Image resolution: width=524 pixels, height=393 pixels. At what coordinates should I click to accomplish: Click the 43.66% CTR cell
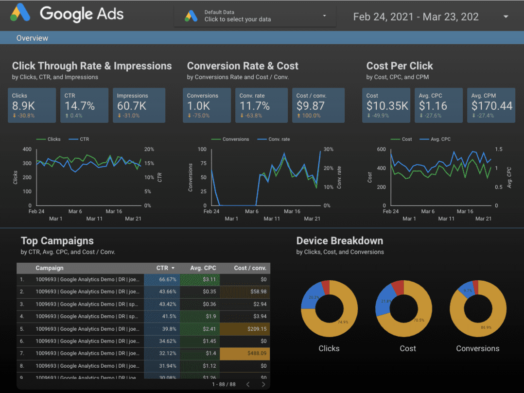(x=162, y=291)
